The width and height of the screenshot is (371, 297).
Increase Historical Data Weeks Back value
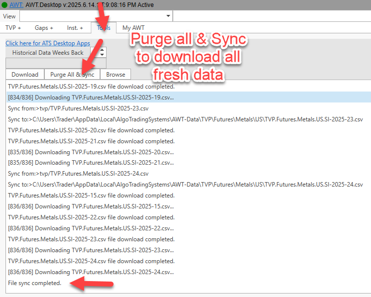pos(102,50)
